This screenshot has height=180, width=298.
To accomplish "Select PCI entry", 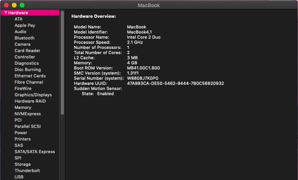I will click(18, 120).
